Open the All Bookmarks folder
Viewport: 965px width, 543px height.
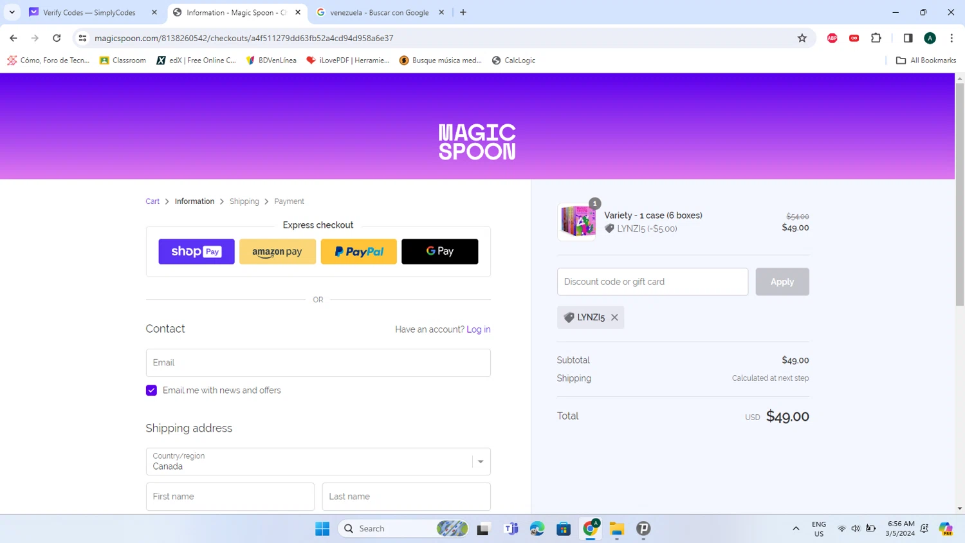926,60
